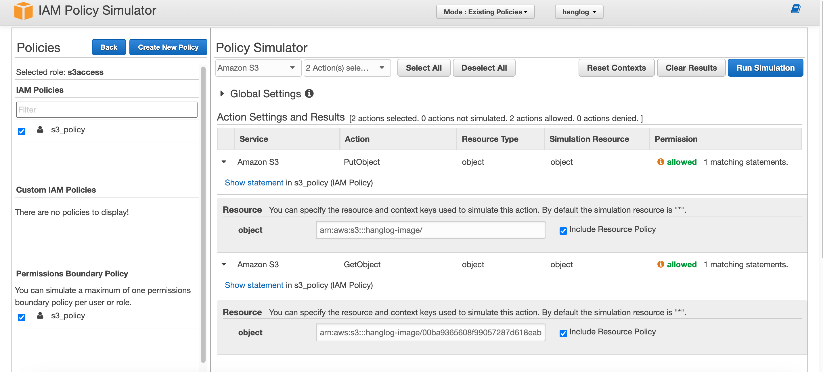This screenshot has width=823, height=372.
Task: Click the Global Settings info icon
Action: 309,94
